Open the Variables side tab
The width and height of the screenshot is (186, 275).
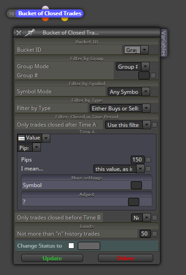tap(164, 43)
